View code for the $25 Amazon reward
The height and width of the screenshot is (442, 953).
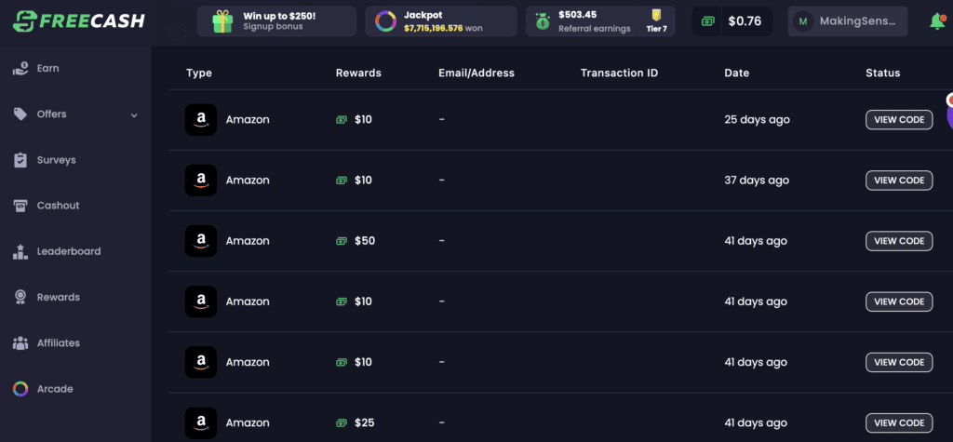click(898, 423)
